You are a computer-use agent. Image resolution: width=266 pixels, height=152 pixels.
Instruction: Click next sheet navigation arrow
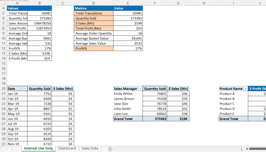point(12,149)
